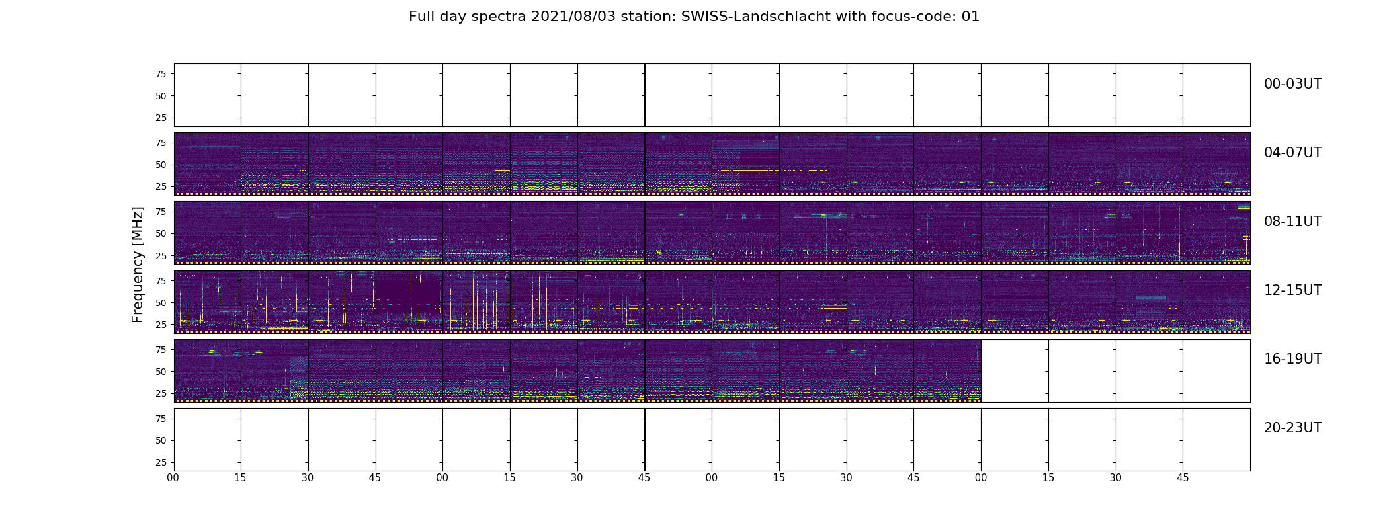Image resolution: width=1389 pixels, height=529 pixels.
Task: Select the 20-23UT row label
Action: click(1292, 428)
